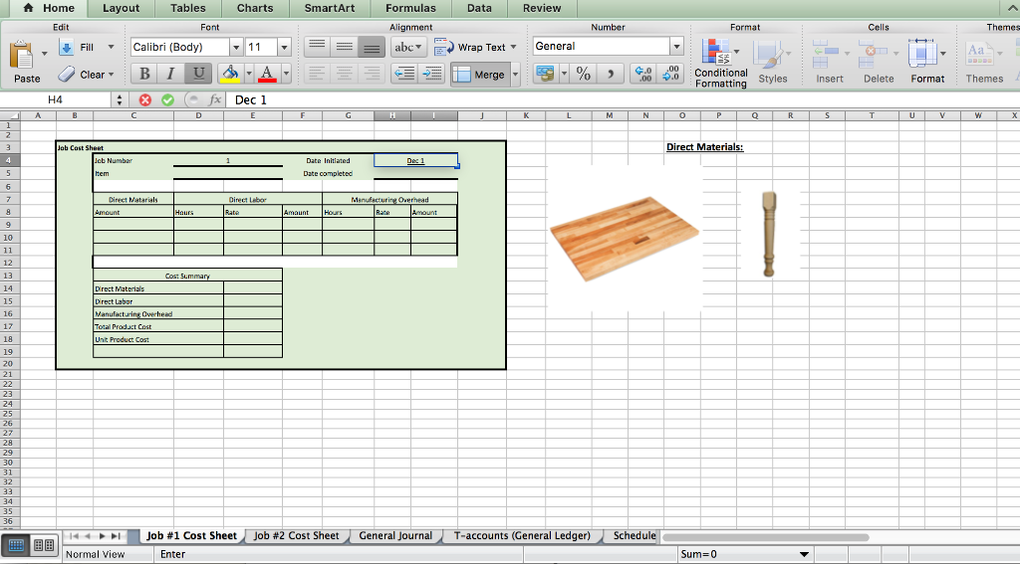The image size is (1020, 564).
Task: Apply red font color
Action: tap(267, 74)
